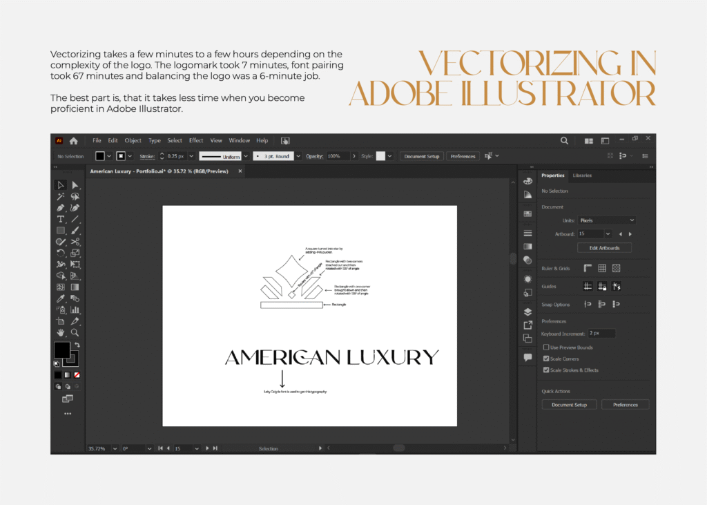Click Document Setup in control bar

coord(422,156)
